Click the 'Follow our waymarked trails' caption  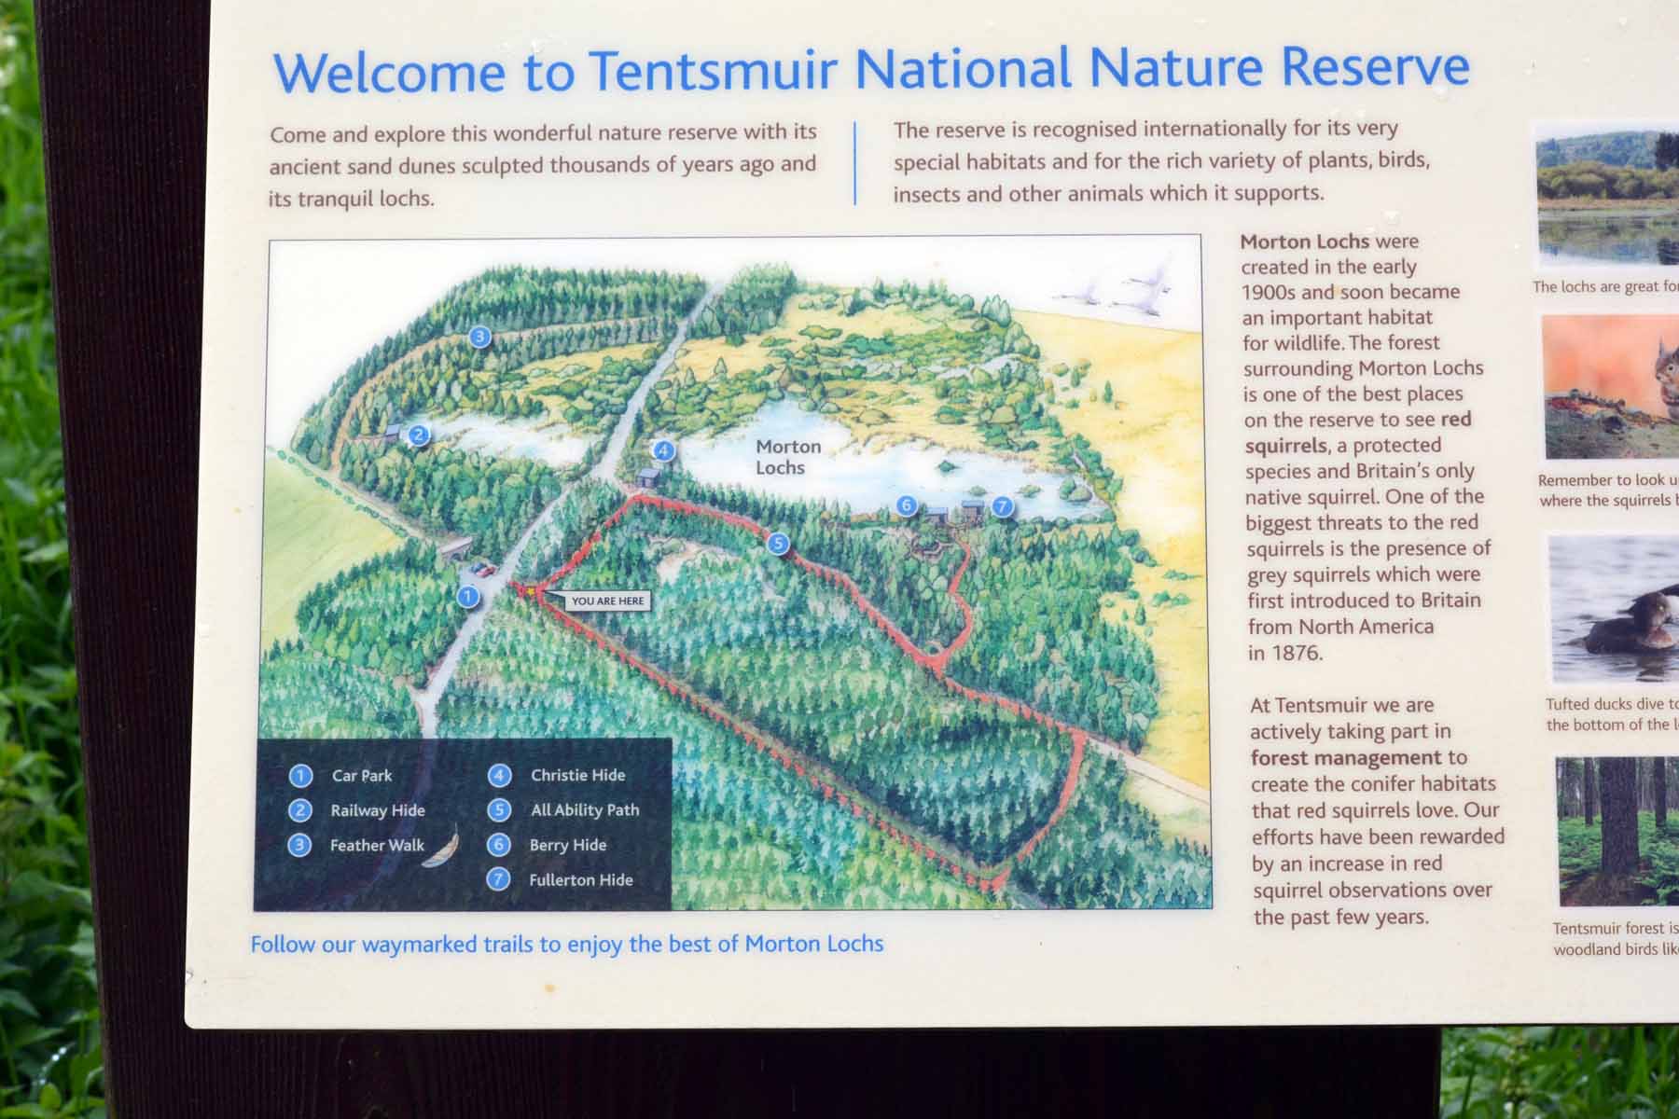(567, 944)
